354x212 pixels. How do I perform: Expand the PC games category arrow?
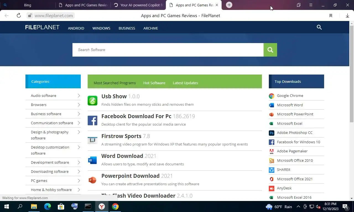[x=79, y=181]
